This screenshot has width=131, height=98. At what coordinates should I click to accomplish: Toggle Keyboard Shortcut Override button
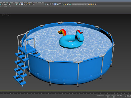point(22,4)
